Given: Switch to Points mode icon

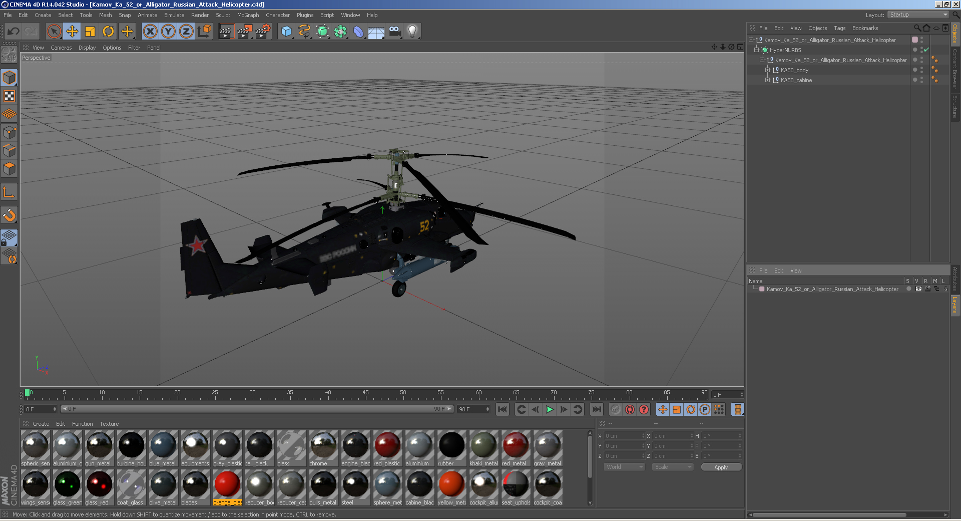Looking at the screenshot, I should (9, 133).
